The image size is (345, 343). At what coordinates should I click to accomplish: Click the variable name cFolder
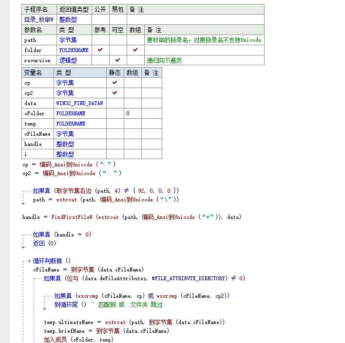(x=34, y=113)
